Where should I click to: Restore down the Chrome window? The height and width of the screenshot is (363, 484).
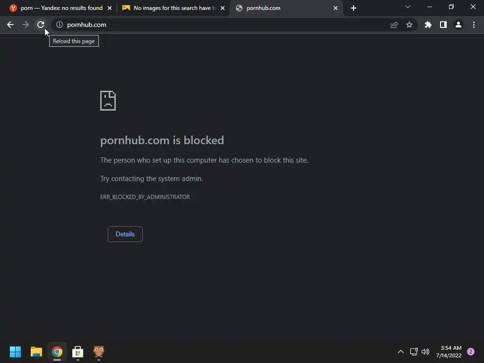tap(451, 7)
